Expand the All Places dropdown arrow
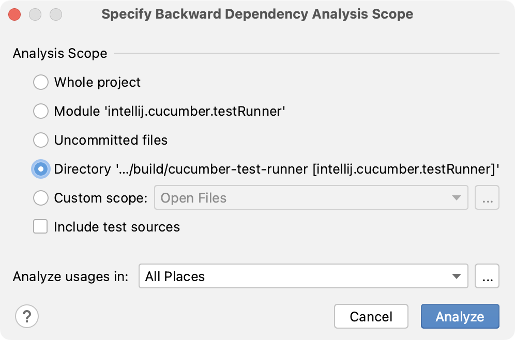The width and height of the screenshot is (515, 340). [457, 276]
